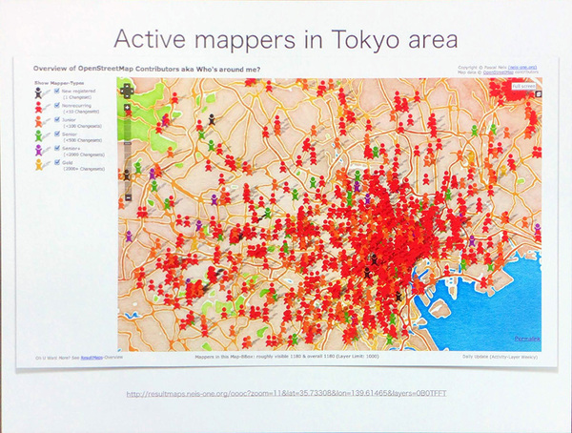Uncheck the Gold mappers checkbox
The width and height of the screenshot is (572, 433).
57,162
